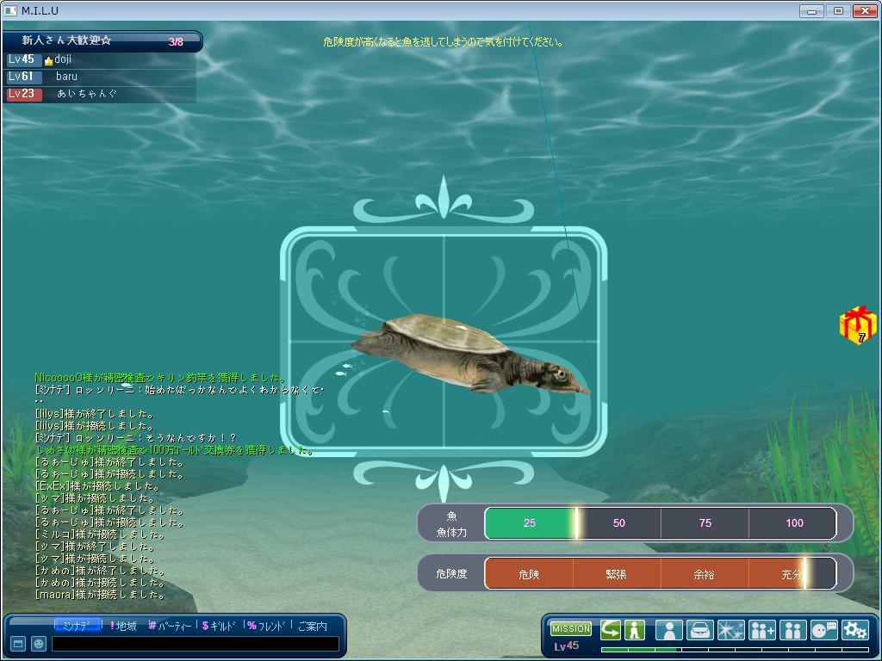Open the character profile icon
882x661 pixels.
pyautogui.click(x=668, y=630)
